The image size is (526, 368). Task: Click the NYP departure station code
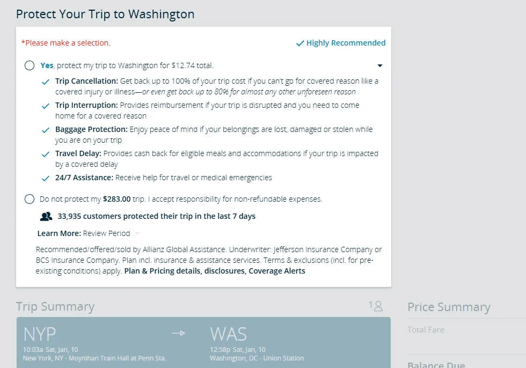[40, 334]
